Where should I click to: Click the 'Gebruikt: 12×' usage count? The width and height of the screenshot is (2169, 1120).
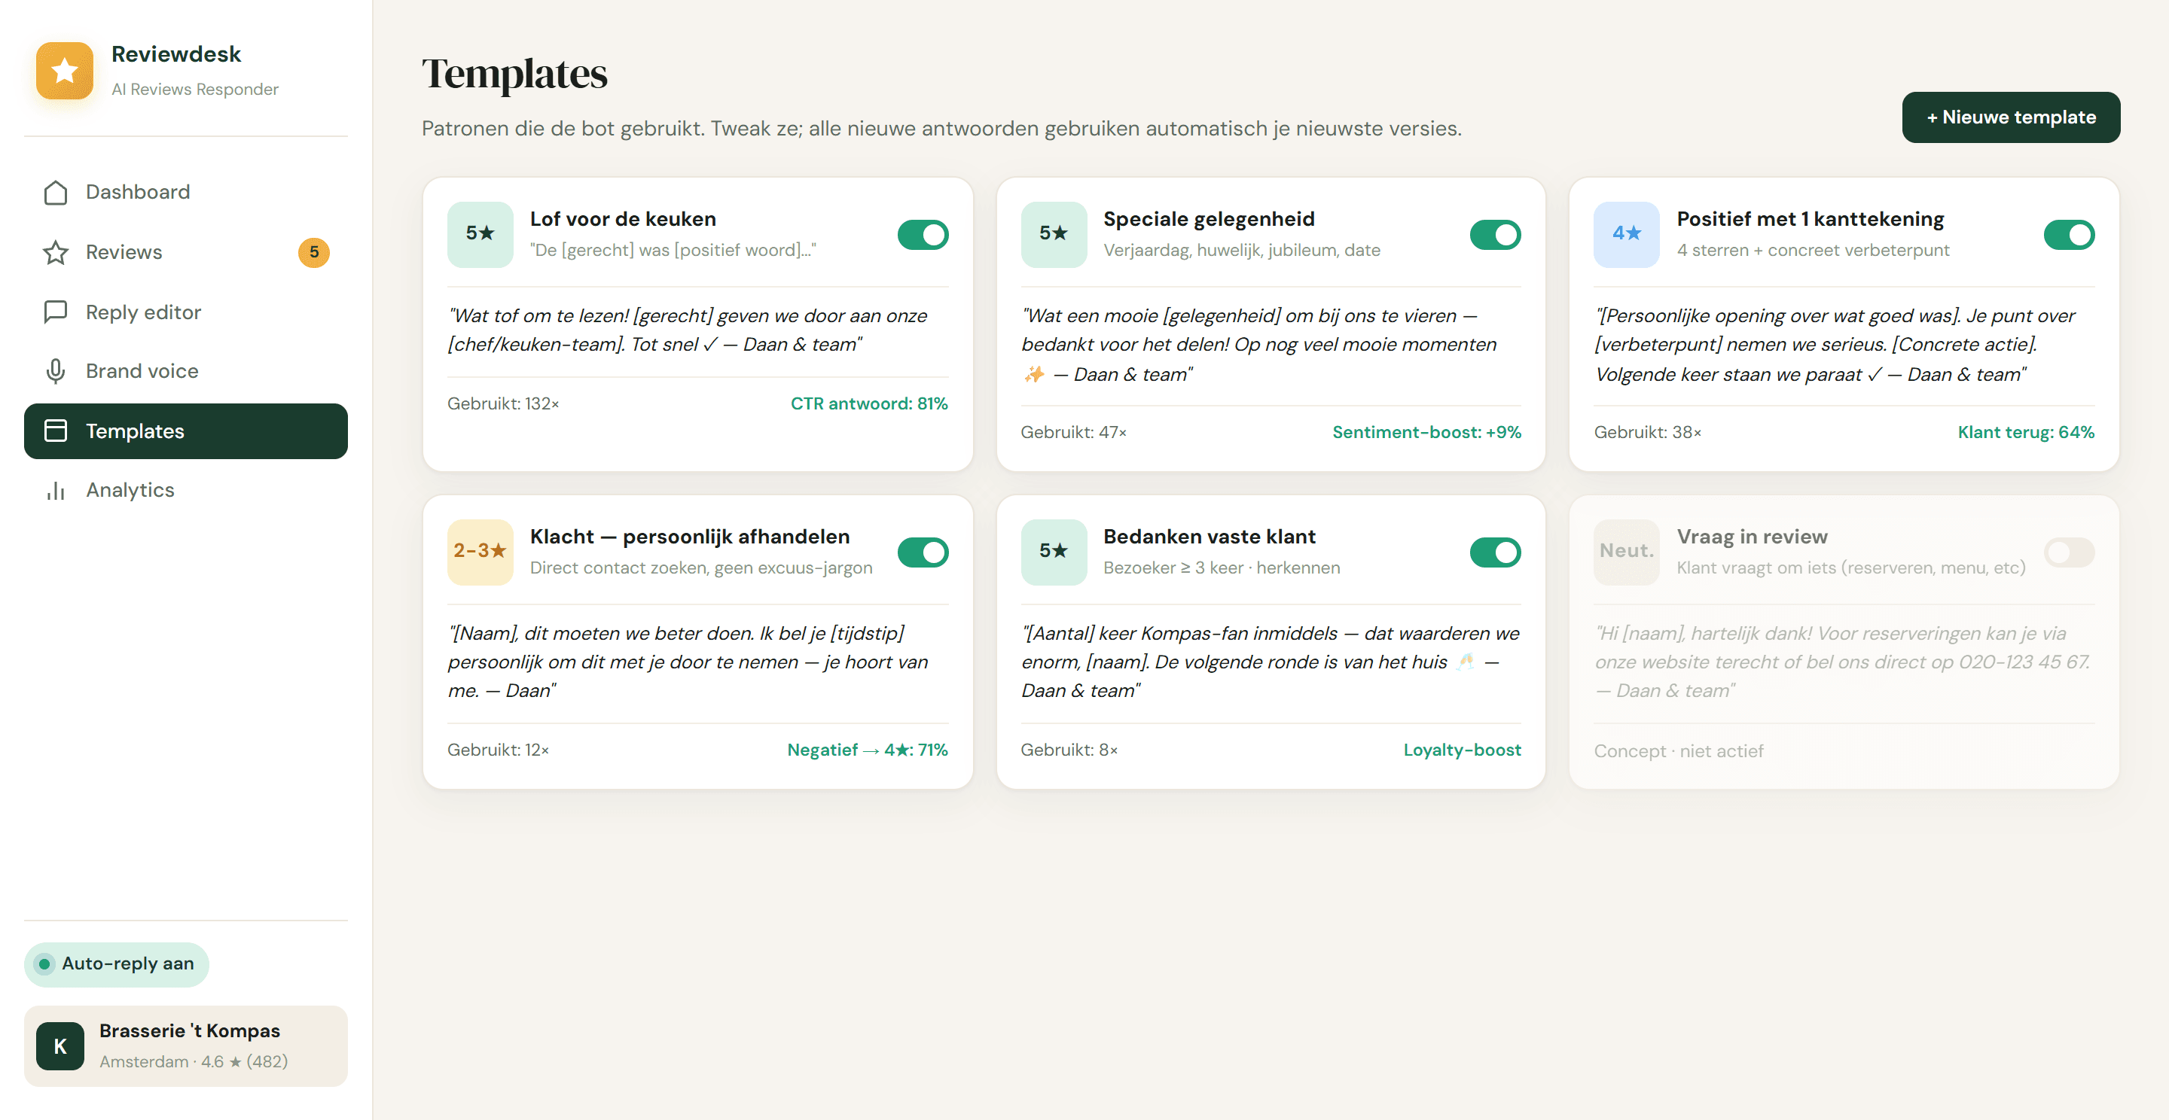pyautogui.click(x=498, y=750)
